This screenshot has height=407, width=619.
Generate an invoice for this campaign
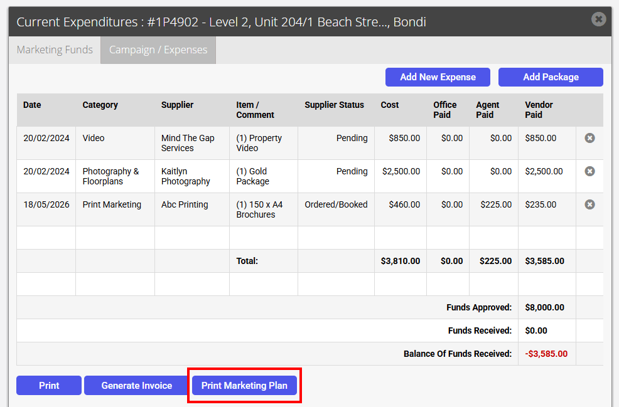pos(137,385)
